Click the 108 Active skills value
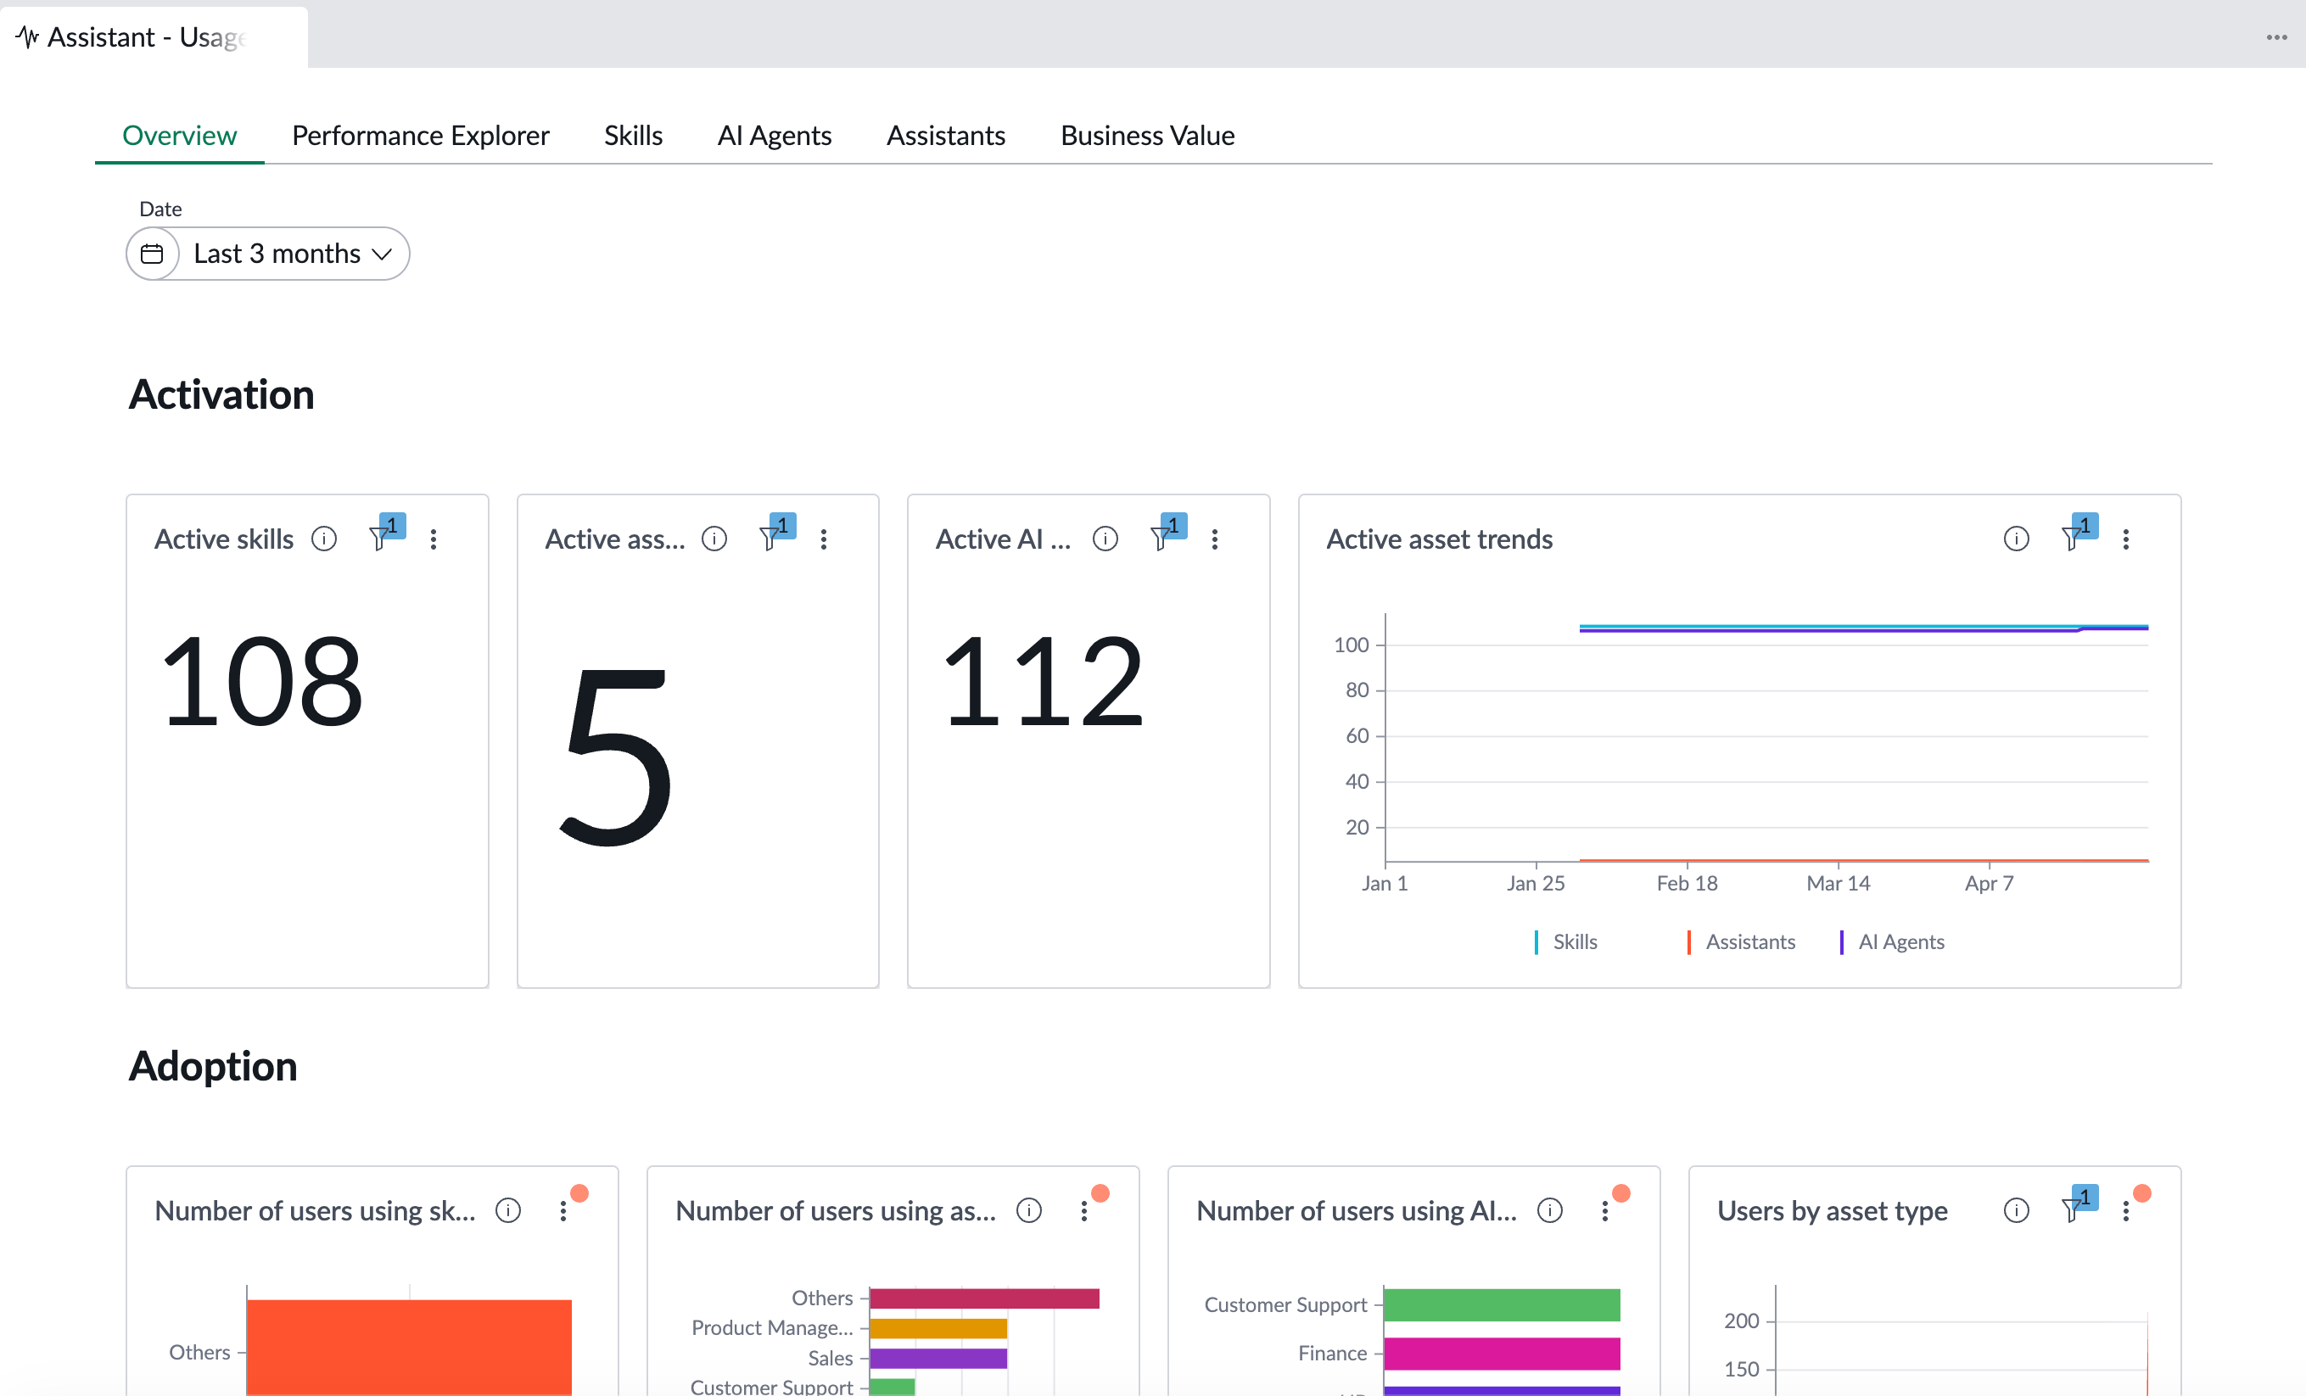 click(261, 680)
